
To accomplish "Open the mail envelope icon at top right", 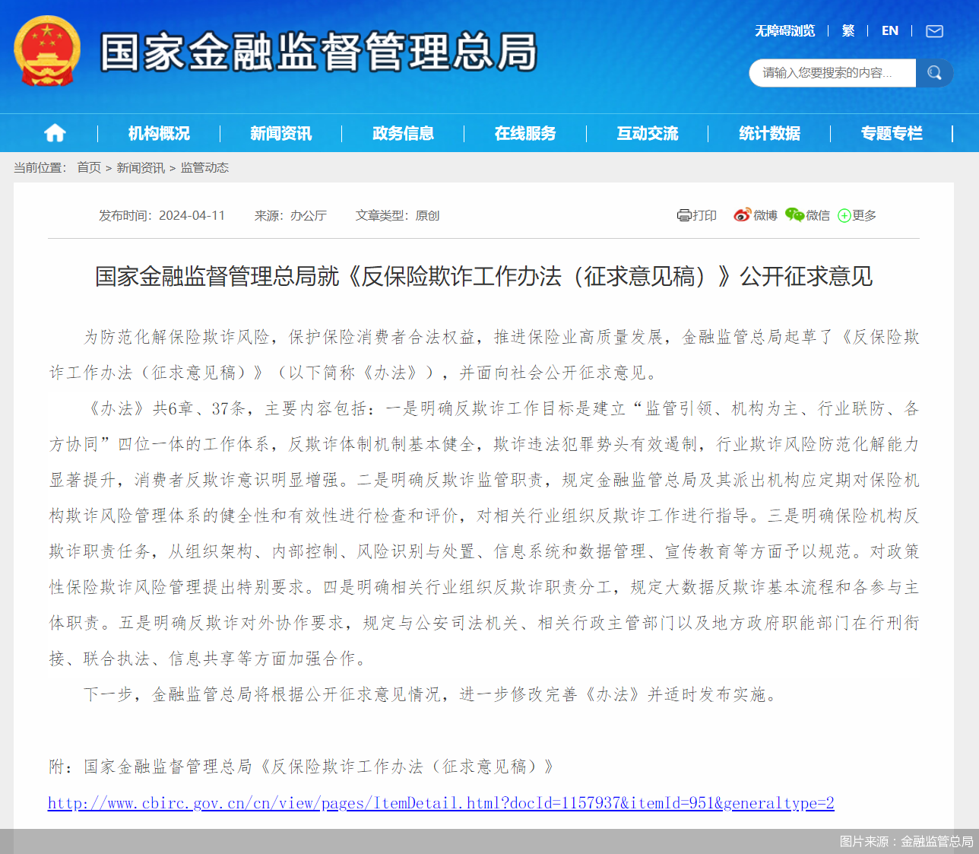I will click(934, 31).
